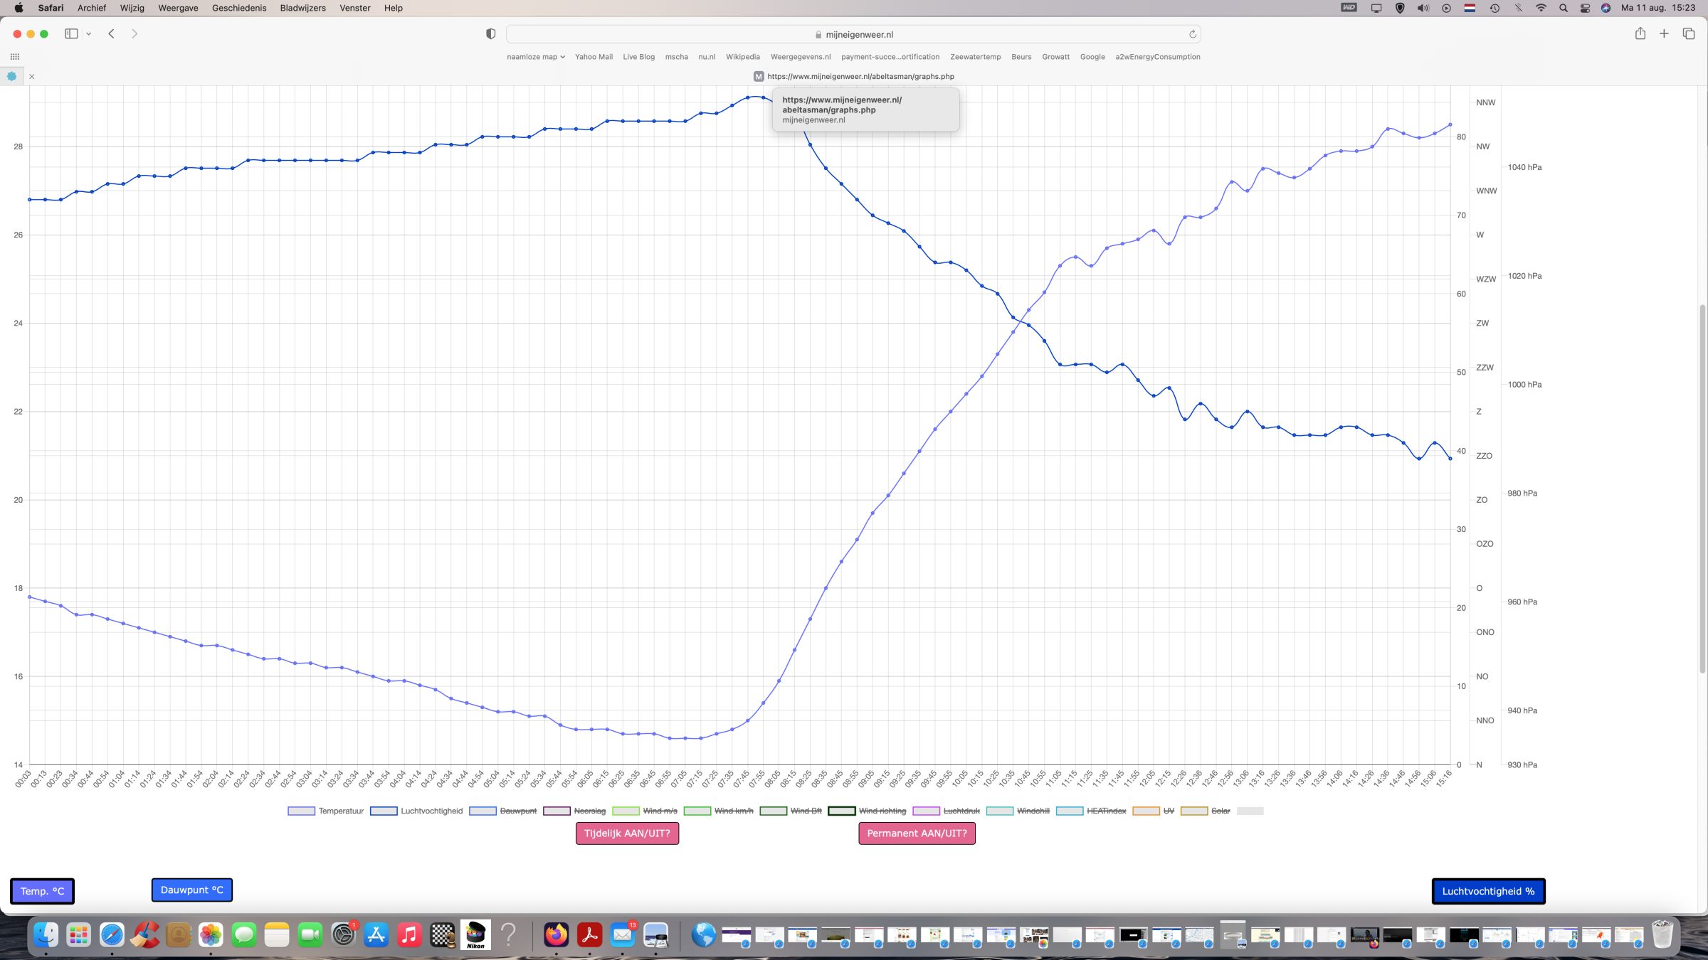Open sidebar options dropdown chevron

click(x=89, y=33)
